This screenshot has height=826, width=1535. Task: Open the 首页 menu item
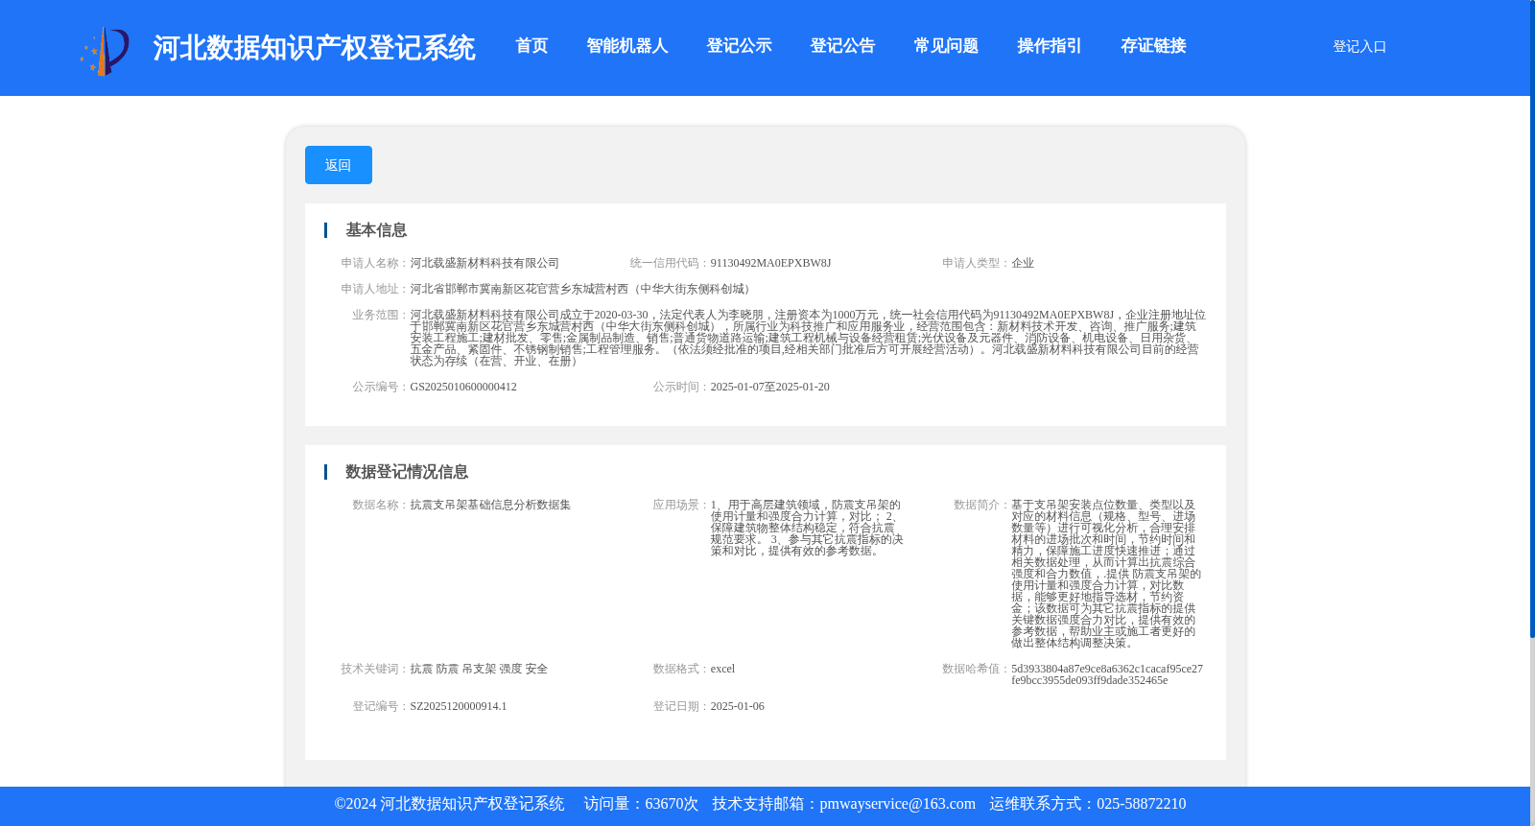point(531,46)
